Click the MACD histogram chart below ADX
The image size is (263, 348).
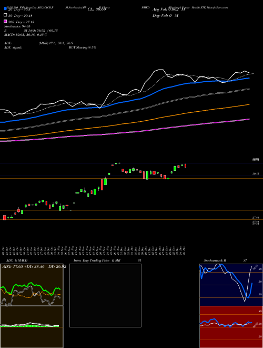point(32,327)
